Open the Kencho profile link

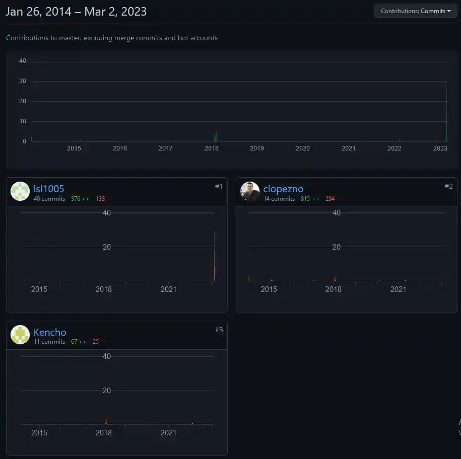pyautogui.click(x=50, y=332)
